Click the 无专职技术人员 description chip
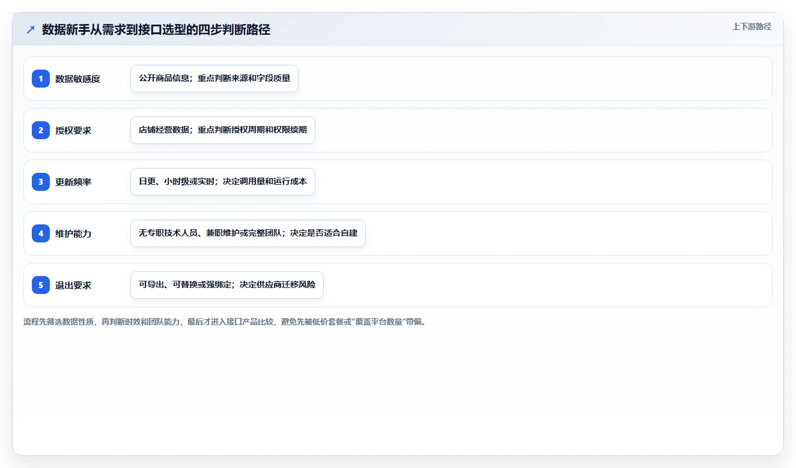The image size is (796, 468). point(248,233)
